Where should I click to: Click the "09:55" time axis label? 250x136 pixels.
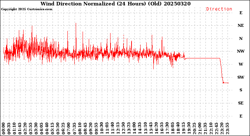click(96, 128)
